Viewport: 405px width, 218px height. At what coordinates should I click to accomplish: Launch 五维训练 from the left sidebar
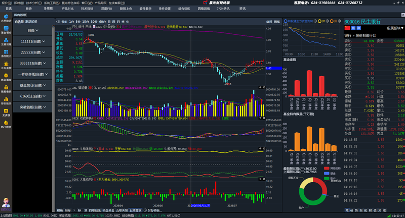pos(6,42)
